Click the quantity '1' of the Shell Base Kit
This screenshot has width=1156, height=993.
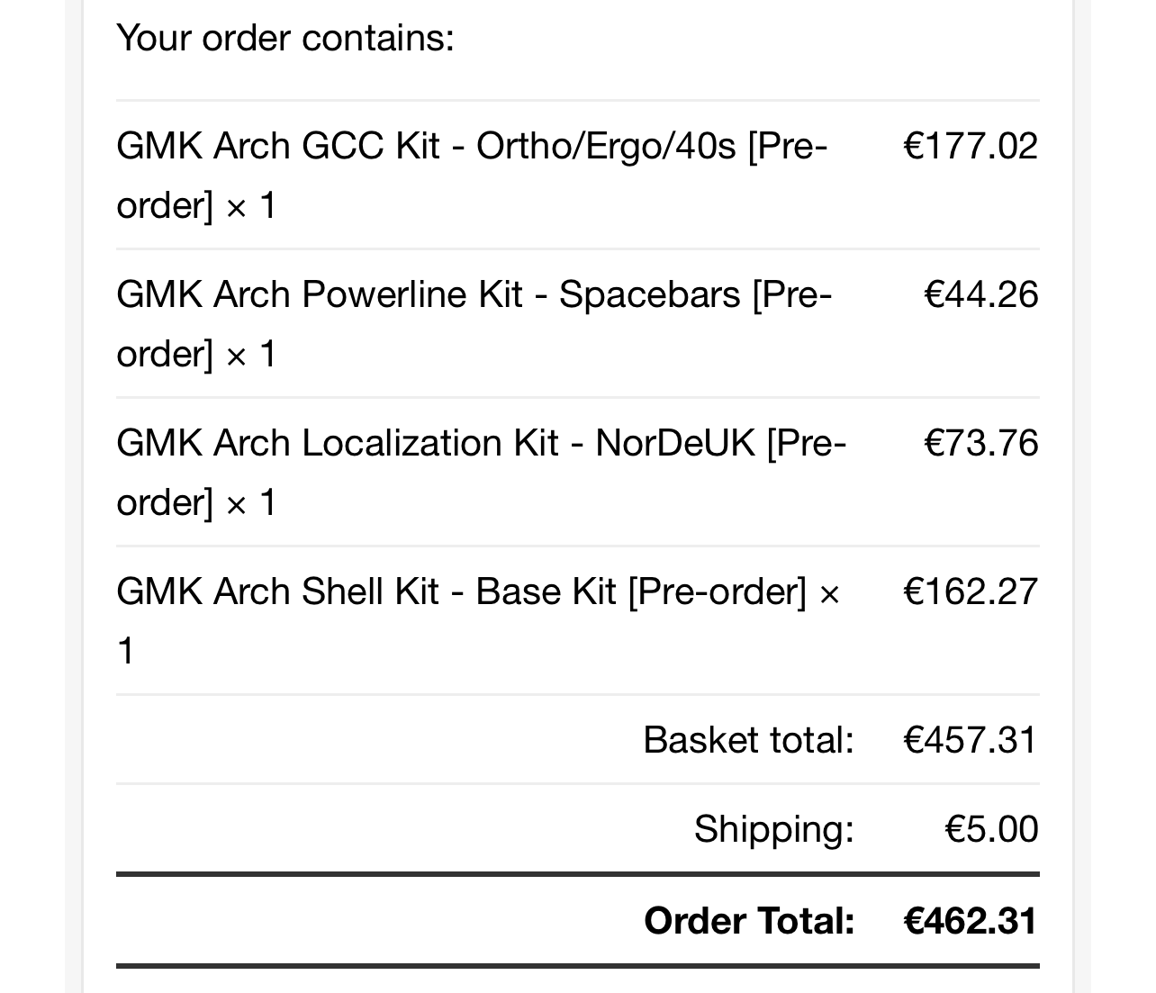coord(126,651)
